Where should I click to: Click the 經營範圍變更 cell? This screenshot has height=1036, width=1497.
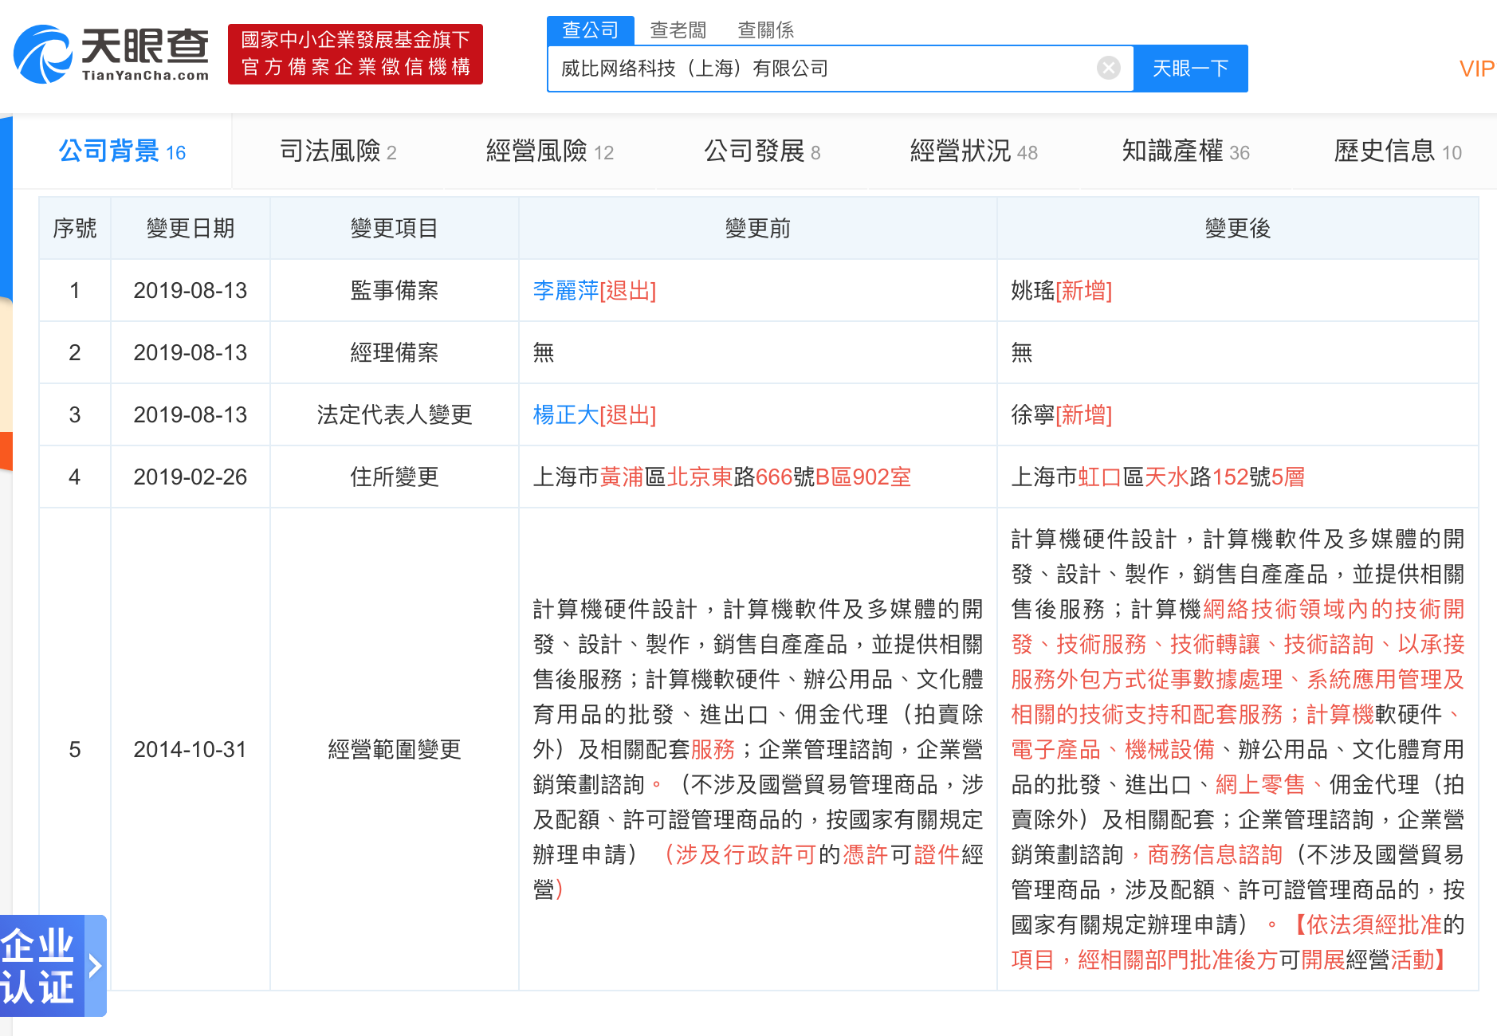(395, 750)
